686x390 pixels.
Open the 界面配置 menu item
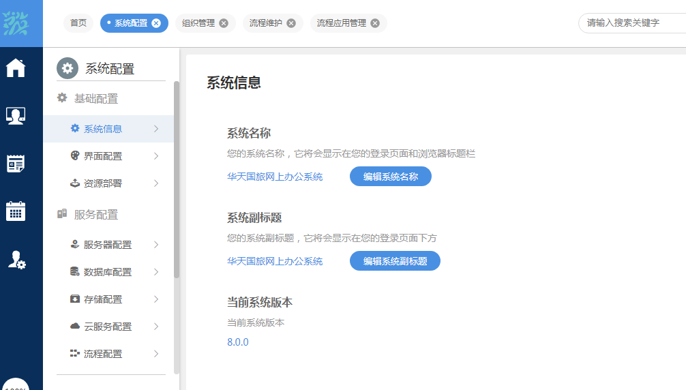(x=108, y=156)
